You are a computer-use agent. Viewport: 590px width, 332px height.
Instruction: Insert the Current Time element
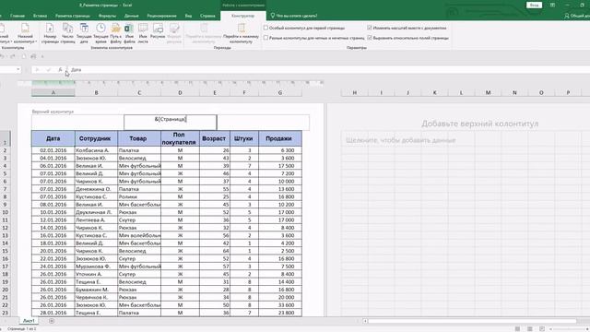tap(100, 33)
